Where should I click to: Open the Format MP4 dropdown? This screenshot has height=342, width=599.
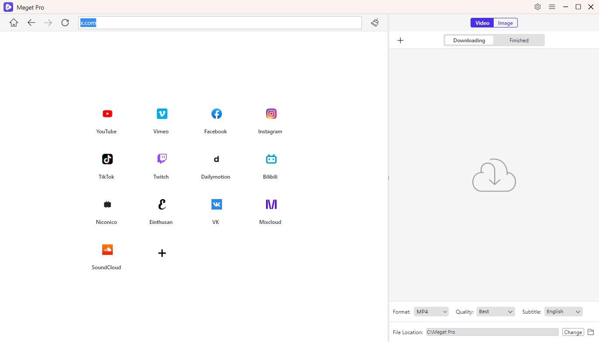[431, 312]
